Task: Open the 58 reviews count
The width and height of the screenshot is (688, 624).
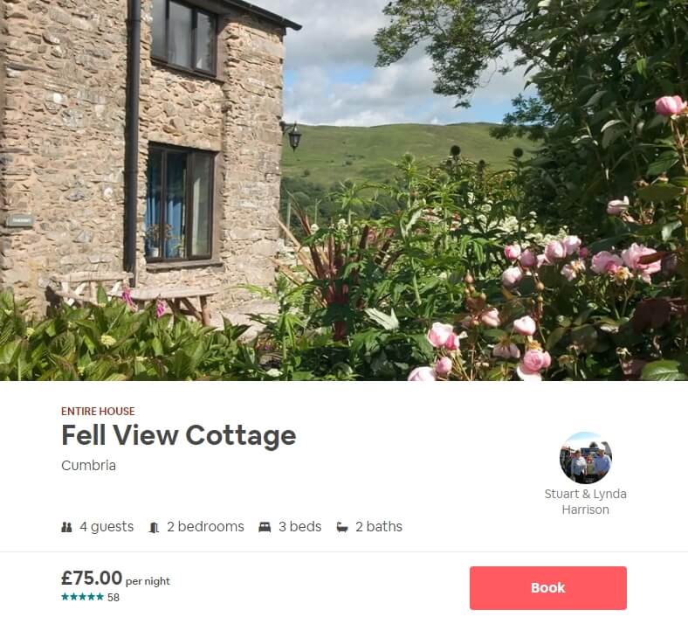Action: (114, 597)
